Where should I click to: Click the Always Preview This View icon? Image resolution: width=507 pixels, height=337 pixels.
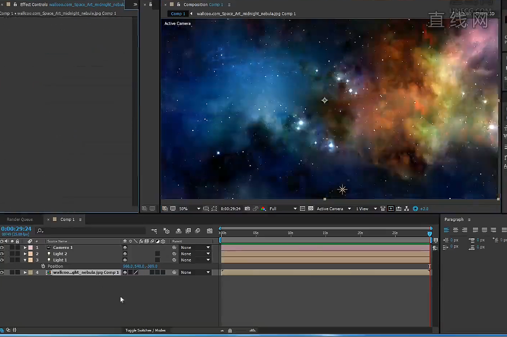click(x=165, y=209)
